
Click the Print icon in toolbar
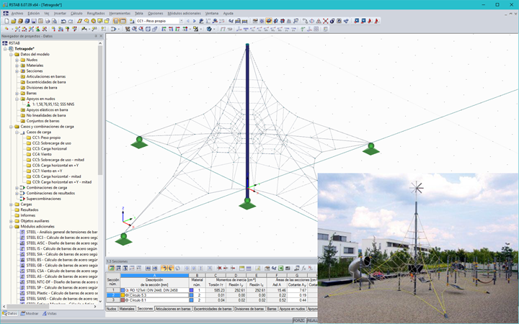(x=48, y=21)
